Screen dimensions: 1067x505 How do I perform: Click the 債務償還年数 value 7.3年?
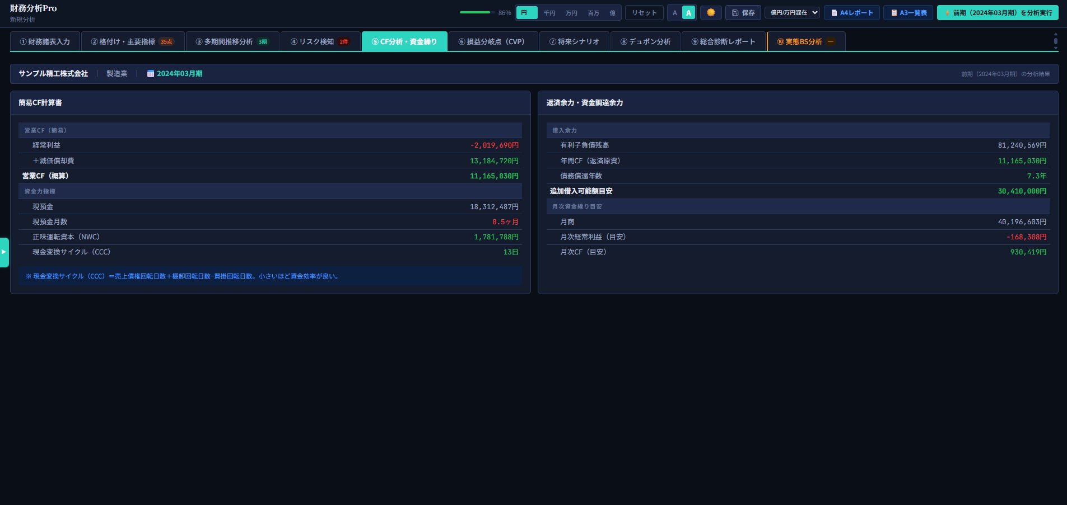(1037, 176)
